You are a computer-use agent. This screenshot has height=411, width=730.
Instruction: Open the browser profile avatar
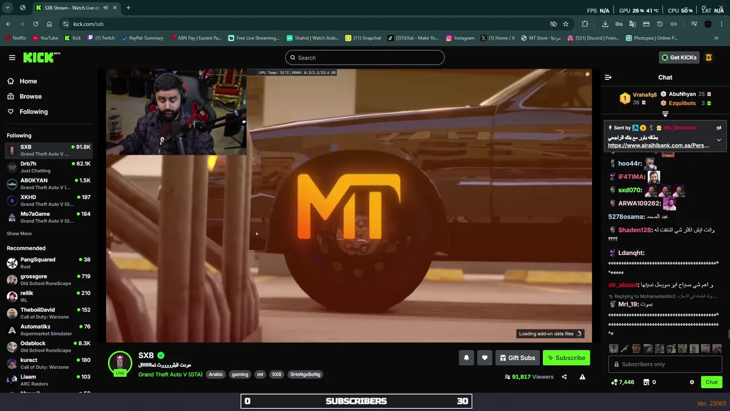click(708, 24)
